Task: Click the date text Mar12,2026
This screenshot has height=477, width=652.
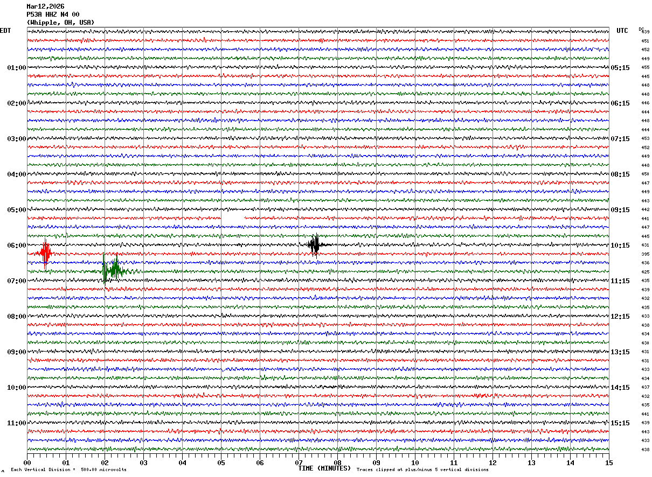Action: coord(45,6)
